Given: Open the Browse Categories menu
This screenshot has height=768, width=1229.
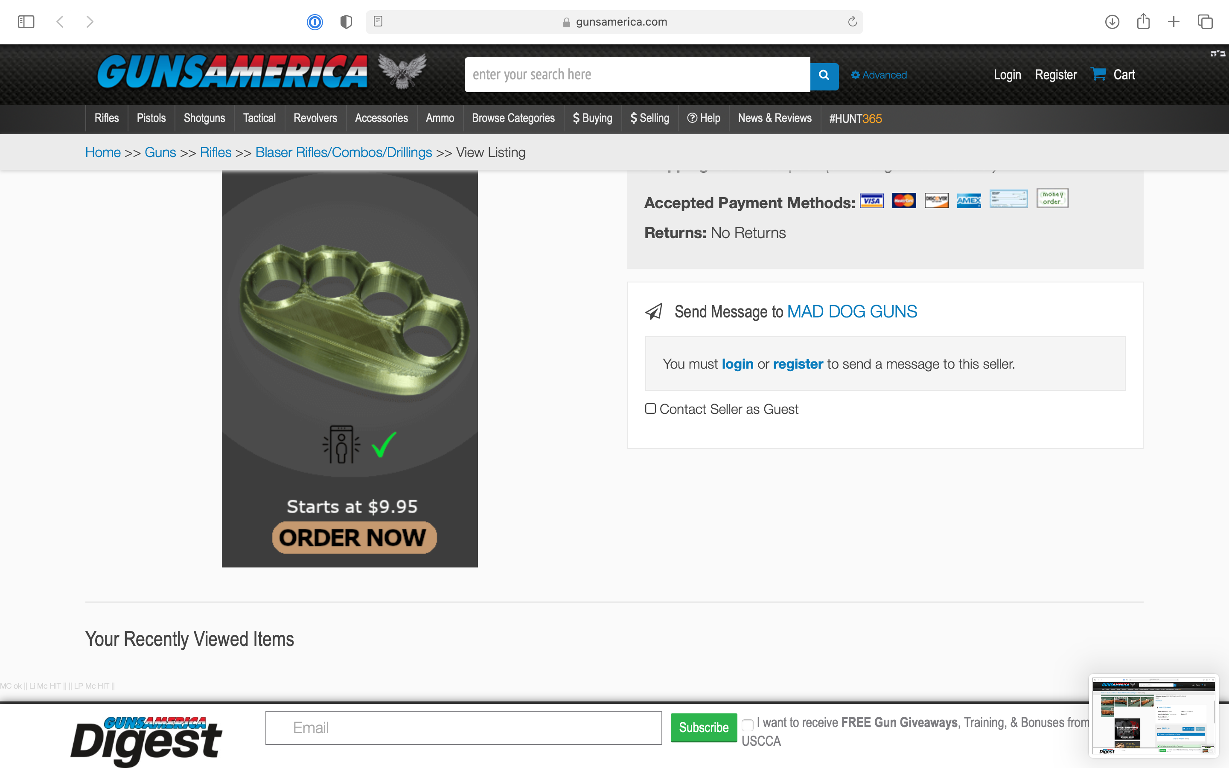Looking at the screenshot, I should pyautogui.click(x=513, y=118).
